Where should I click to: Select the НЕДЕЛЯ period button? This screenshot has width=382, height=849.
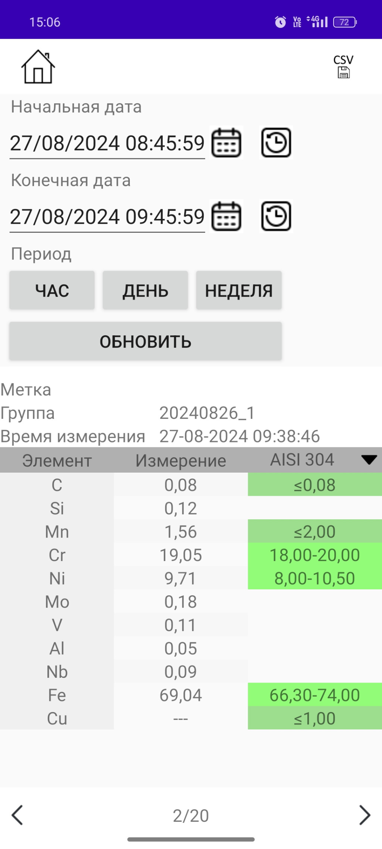[239, 290]
